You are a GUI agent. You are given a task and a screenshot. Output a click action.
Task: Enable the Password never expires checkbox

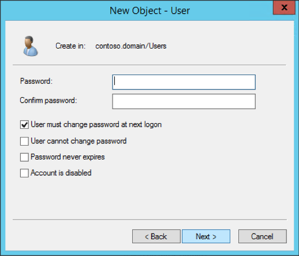[24, 157]
